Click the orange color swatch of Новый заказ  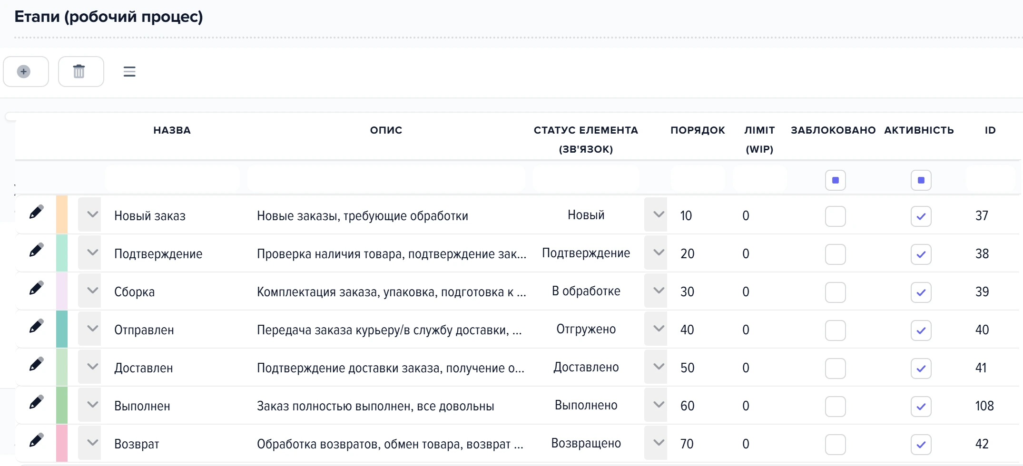point(62,214)
